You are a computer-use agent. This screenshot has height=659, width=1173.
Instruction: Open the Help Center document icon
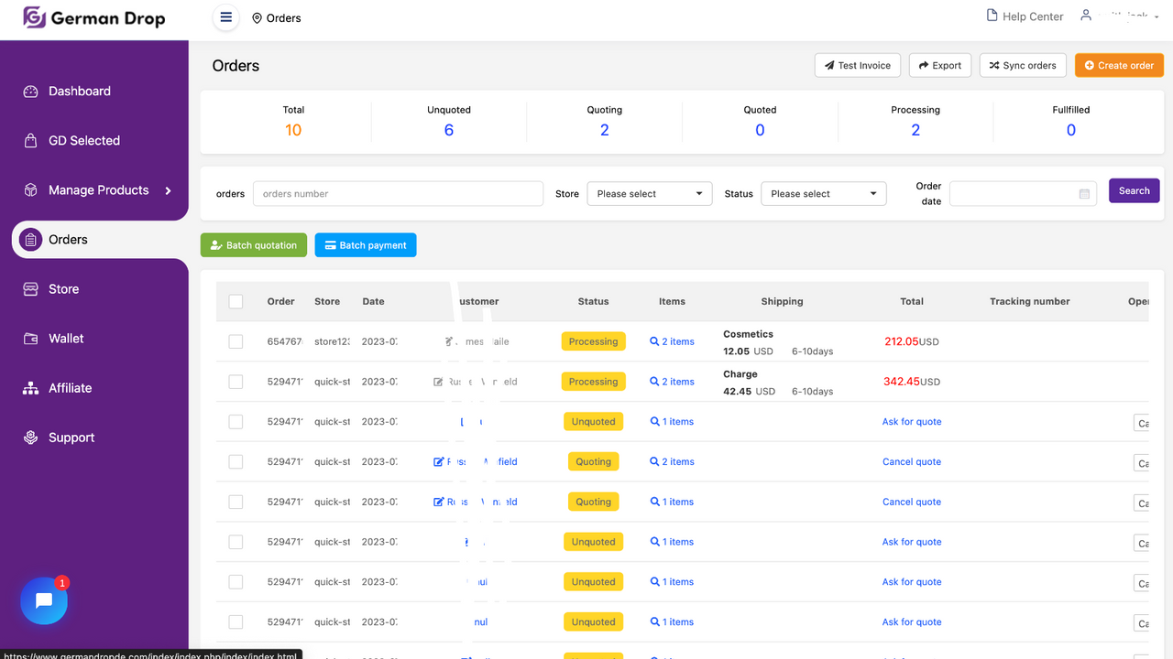(x=992, y=16)
